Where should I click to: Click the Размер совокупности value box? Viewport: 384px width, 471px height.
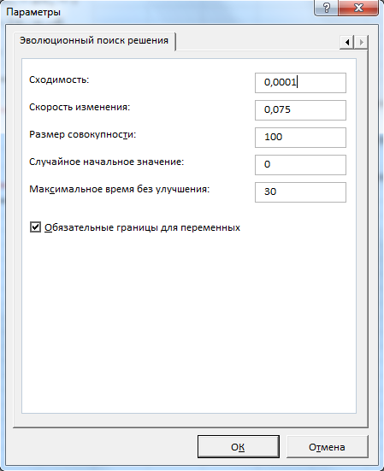click(x=300, y=138)
